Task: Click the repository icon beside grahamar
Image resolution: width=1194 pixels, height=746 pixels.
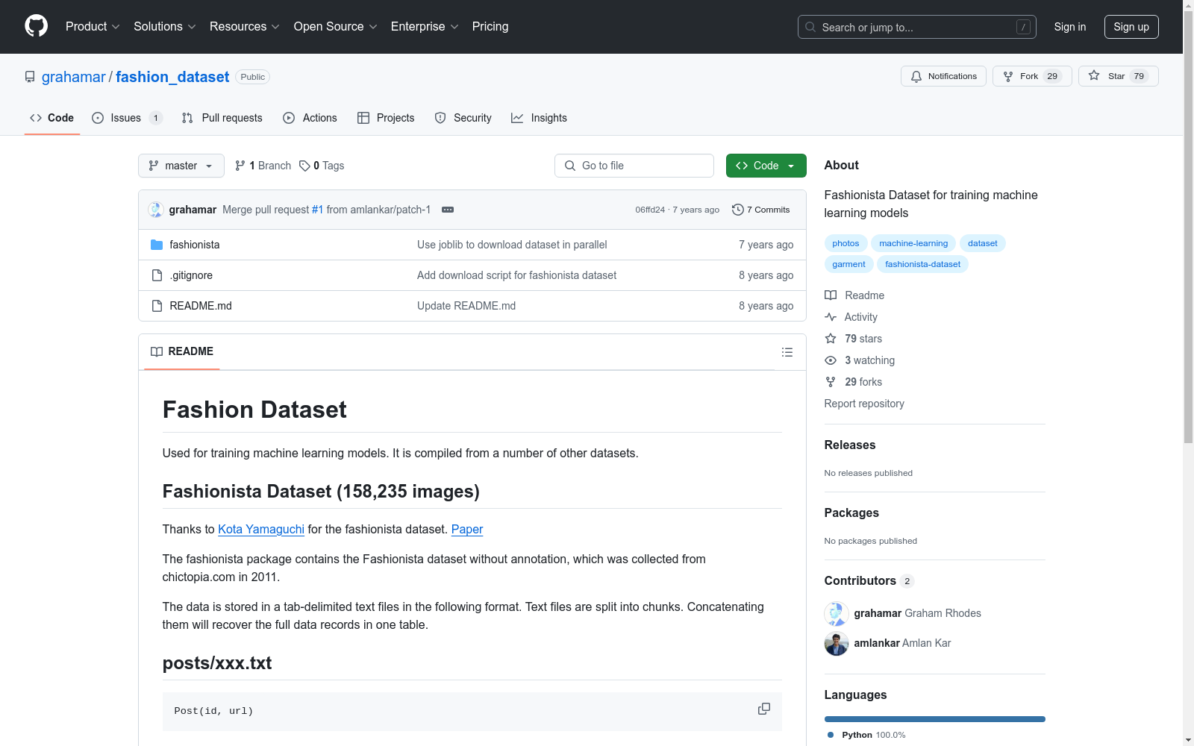Action: click(30, 77)
